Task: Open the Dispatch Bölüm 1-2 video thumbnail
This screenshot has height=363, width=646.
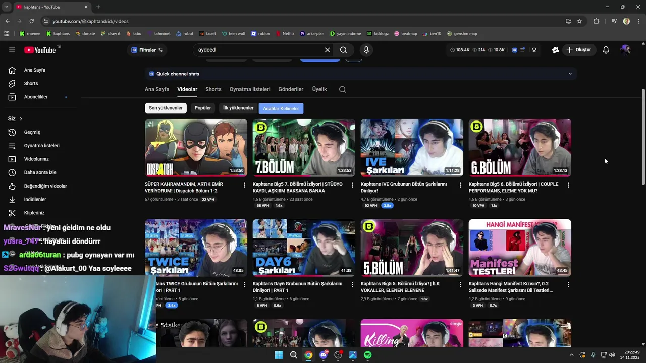Action: (196, 148)
